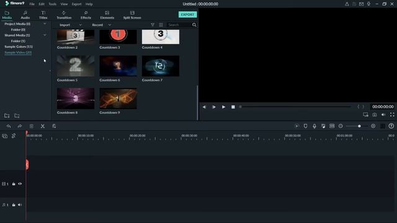Select Sample Colors (15)
The image size is (397, 223).
(x=19, y=47)
